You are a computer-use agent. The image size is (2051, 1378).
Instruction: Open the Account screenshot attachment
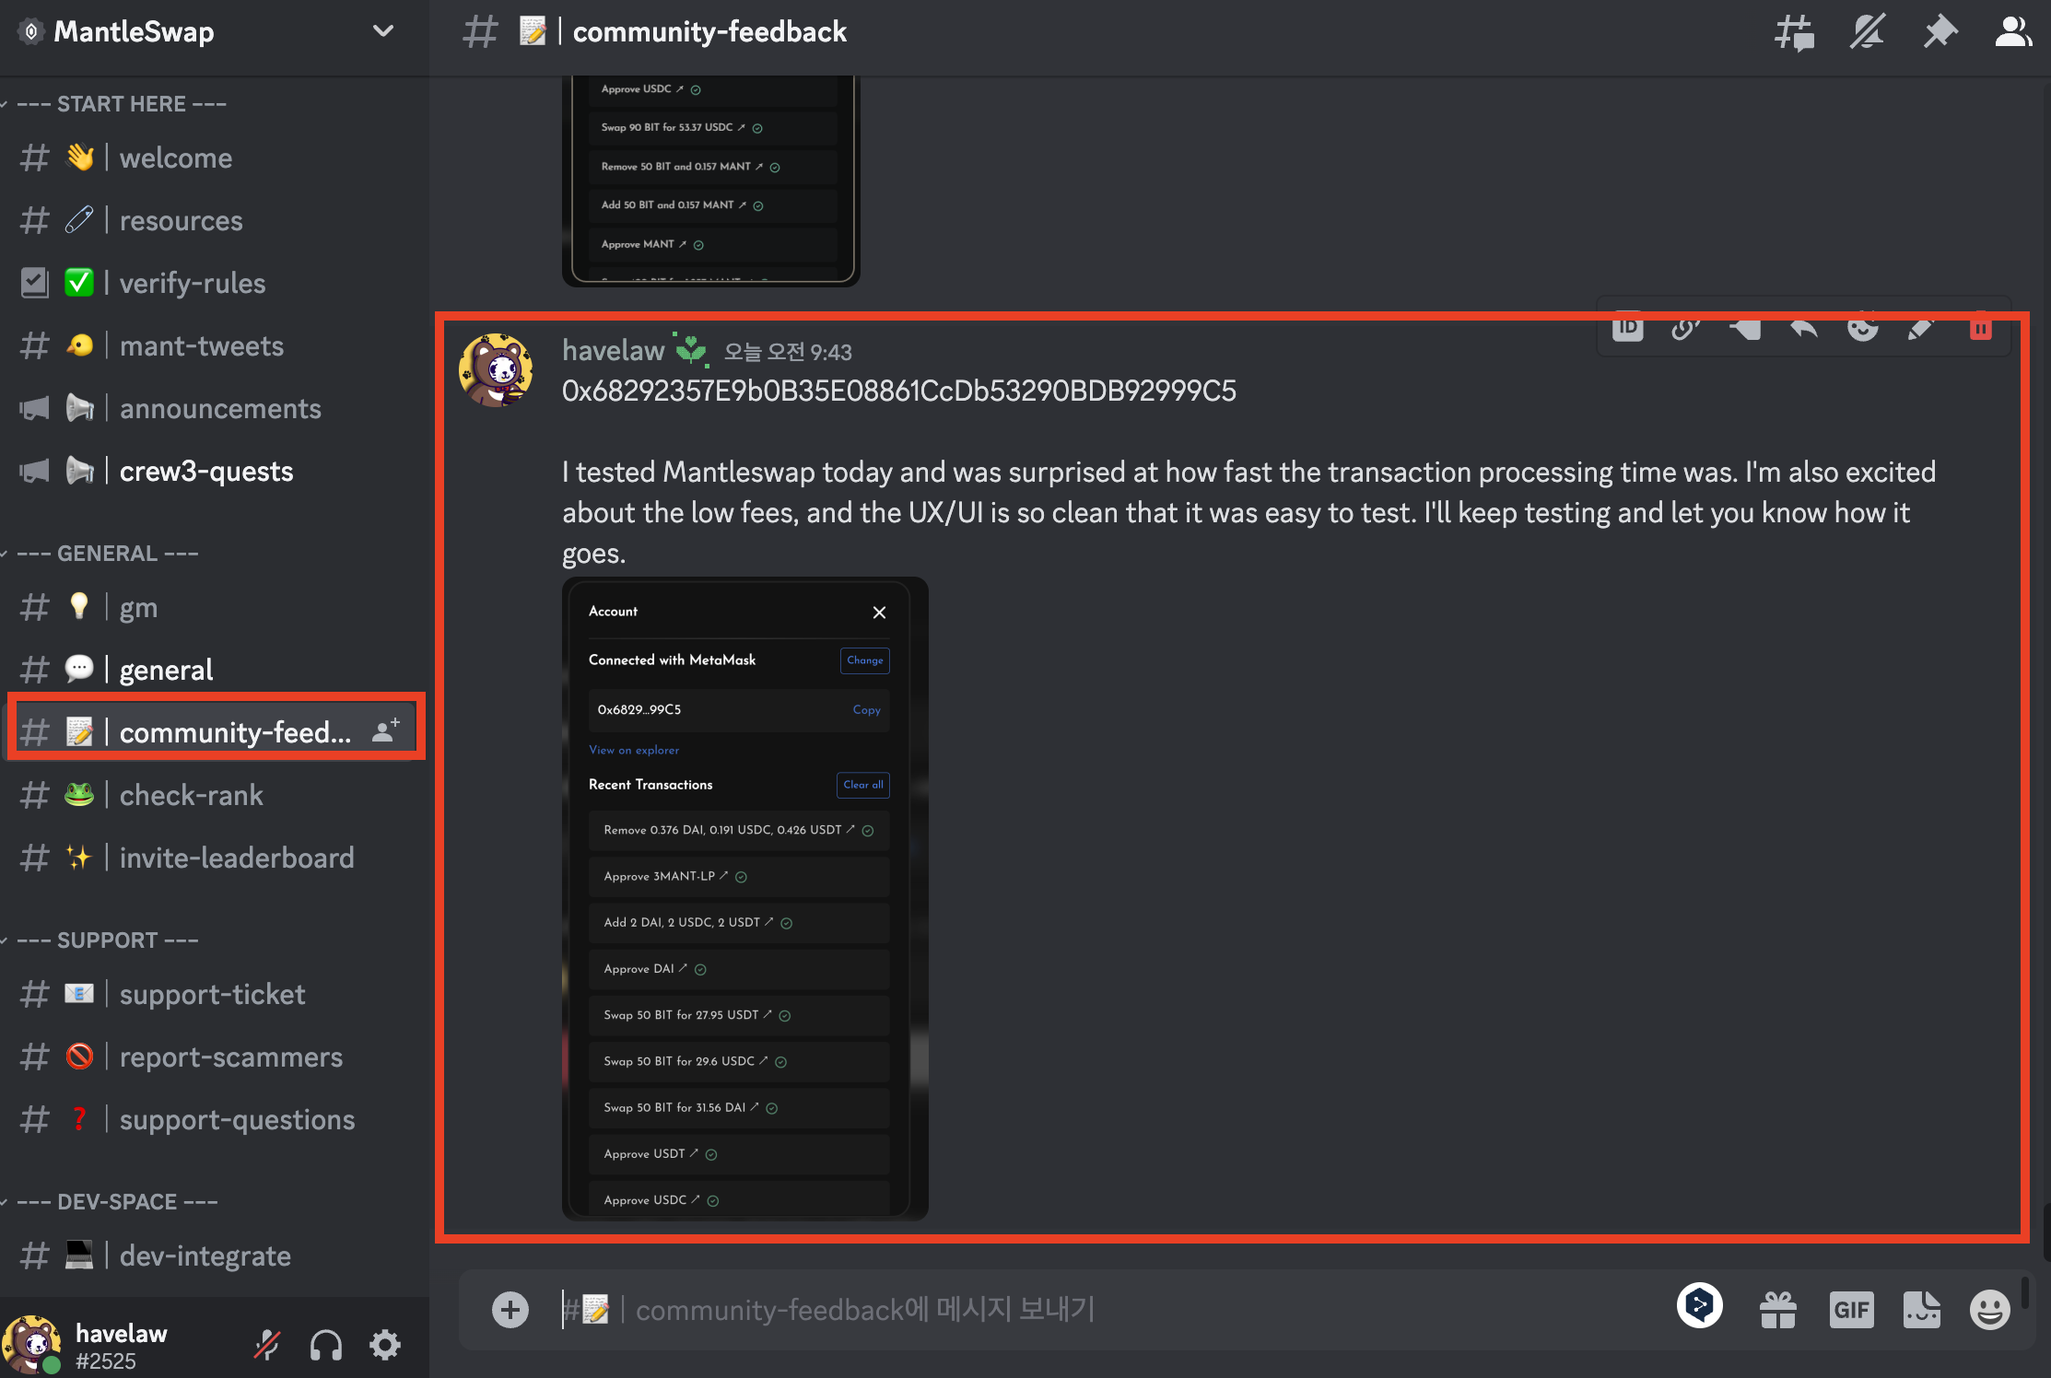pyautogui.click(x=744, y=899)
